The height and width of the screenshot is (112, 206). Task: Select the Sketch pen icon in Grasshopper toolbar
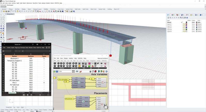(x=80, y=71)
